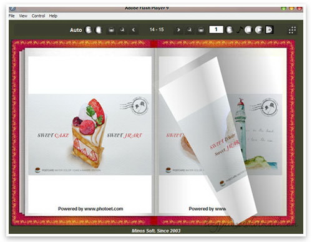Open the thumbnails grid dots icon
The width and height of the screenshot is (312, 242).
[292, 30]
